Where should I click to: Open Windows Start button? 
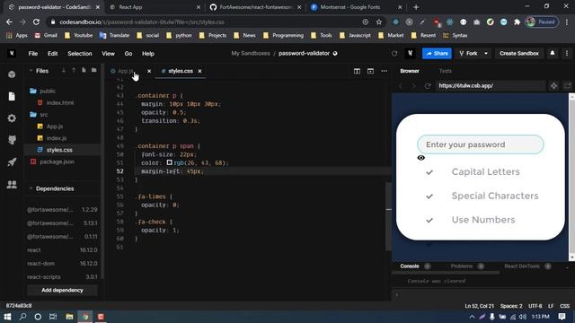pyautogui.click(x=7, y=317)
